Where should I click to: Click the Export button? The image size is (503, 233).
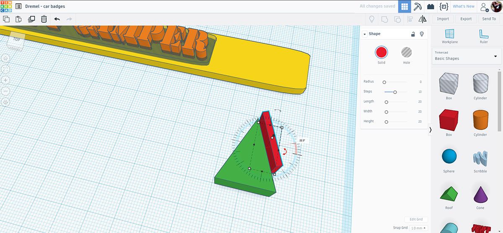pos(466,19)
